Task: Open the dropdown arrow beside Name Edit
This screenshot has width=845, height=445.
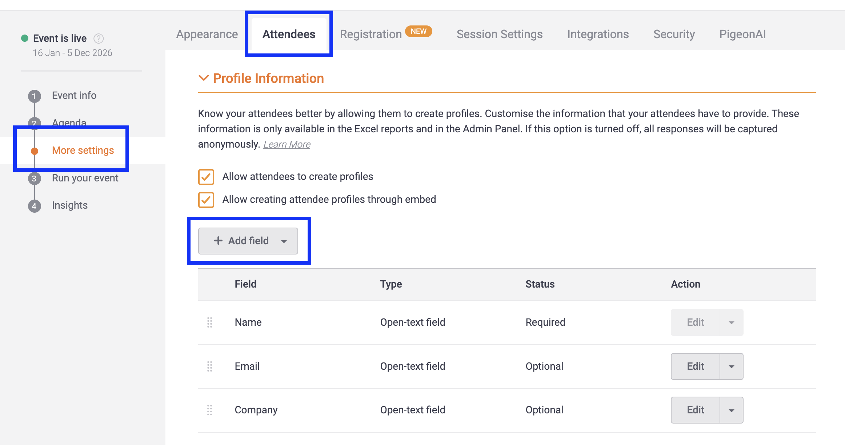Action: (x=732, y=322)
